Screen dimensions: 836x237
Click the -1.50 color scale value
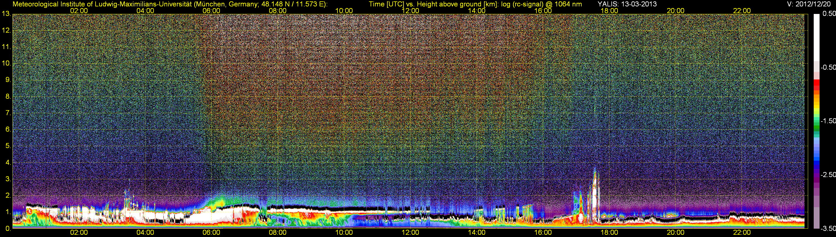point(828,121)
